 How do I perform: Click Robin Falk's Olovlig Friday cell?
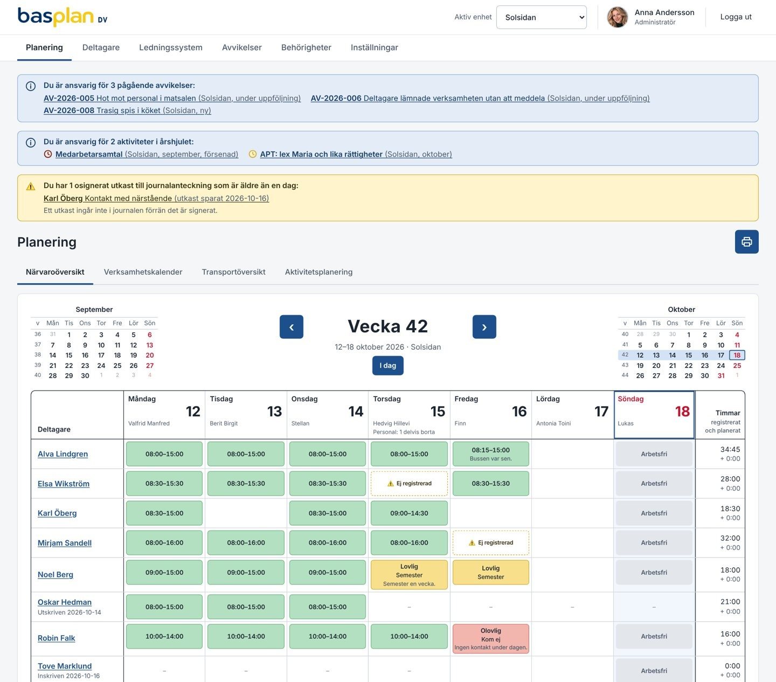(491, 639)
